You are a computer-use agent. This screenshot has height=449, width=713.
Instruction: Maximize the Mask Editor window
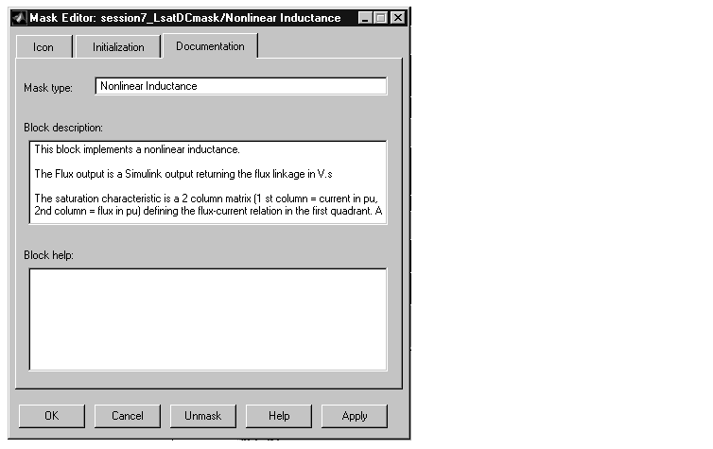[x=380, y=18]
